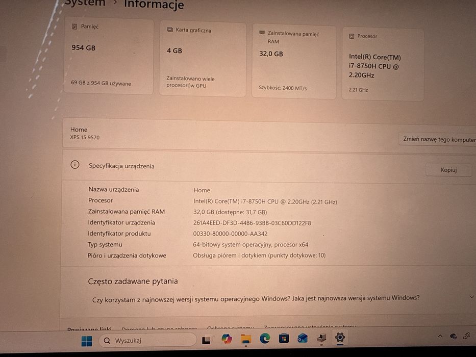Select 32,0 GB (dostępne: 31,7 GB) value
The height and width of the screenshot is (357, 476).
(230, 212)
